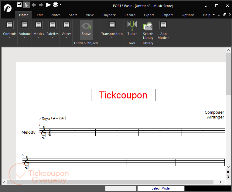
Task: Expand the Controls dropdown arrow
Action: 10,38
